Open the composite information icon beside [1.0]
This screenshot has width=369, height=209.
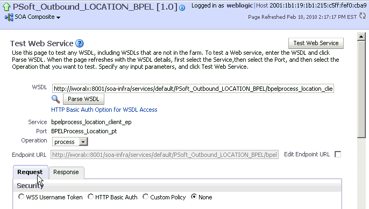tap(182, 8)
